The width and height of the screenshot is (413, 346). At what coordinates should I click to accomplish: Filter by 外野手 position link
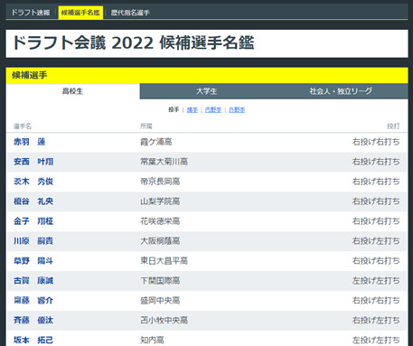point(237,110)
